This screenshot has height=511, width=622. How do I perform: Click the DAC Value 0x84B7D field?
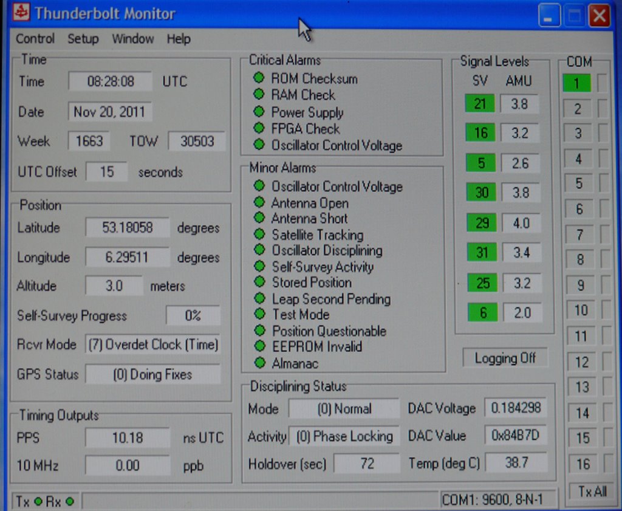pyautogui.click(x=515, y=435)
